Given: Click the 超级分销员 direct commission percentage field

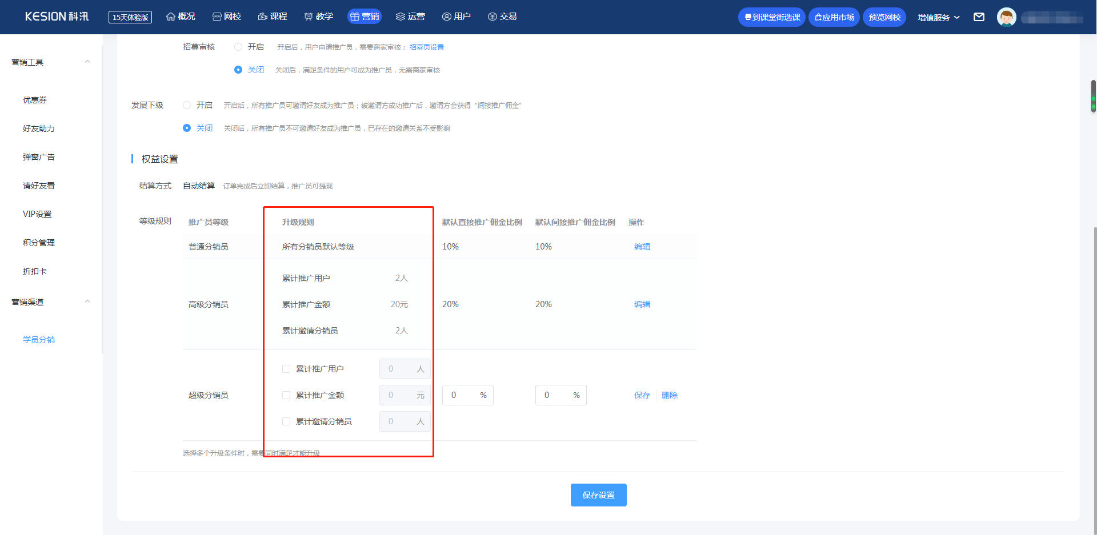Looking at the screenshot, I should 467,395.
